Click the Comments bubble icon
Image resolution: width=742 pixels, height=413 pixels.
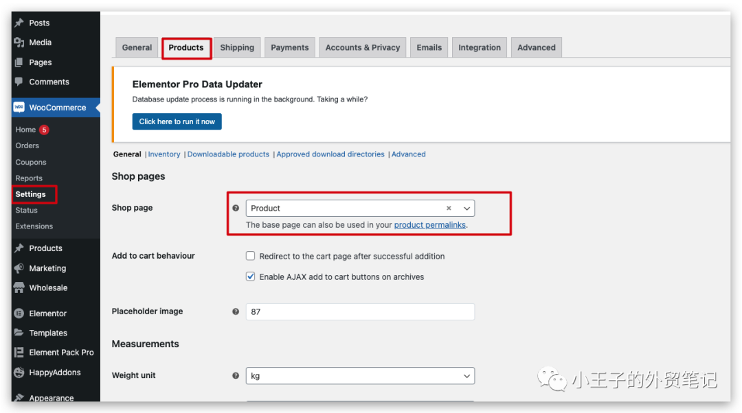click(19, 81)
